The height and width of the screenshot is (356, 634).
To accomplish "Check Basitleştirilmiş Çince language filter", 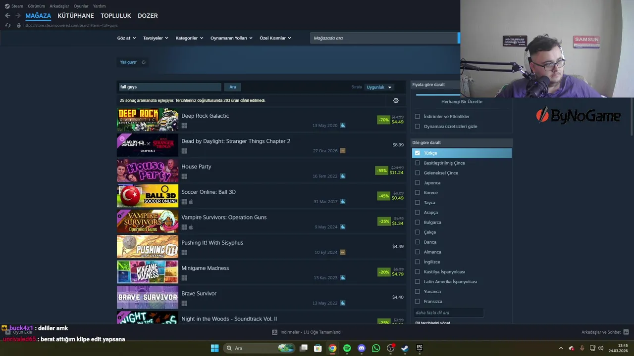I will pyautogui.click(x=417, y=163).
